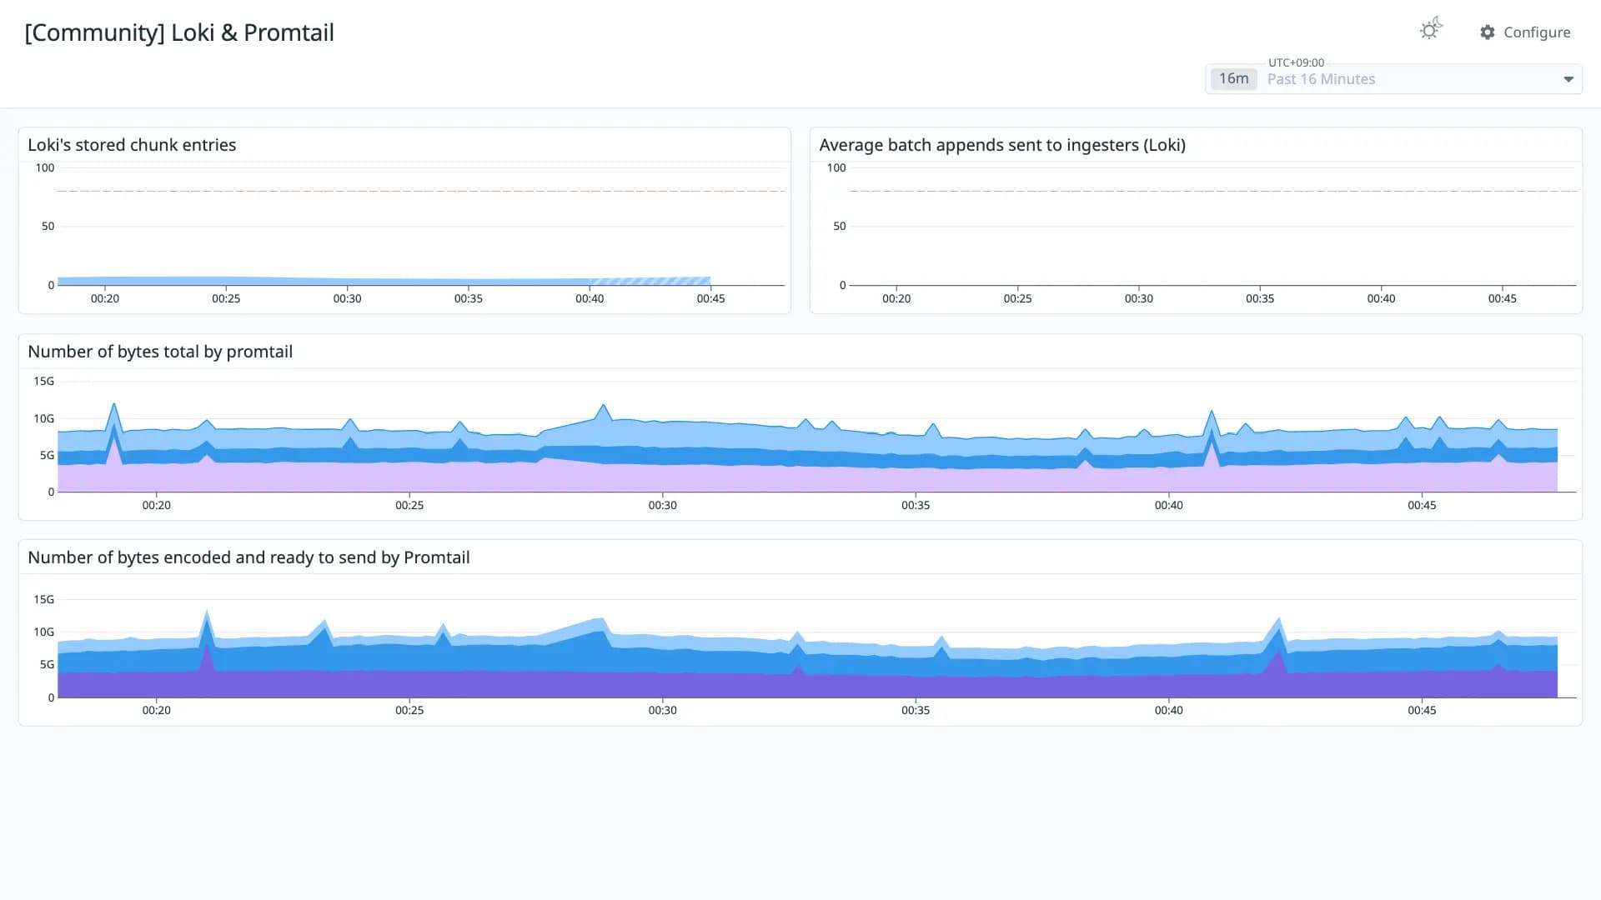Select the "Number of bytes total by promtail" title
Screen dimensions: 1601x900
tap(160, 352)
